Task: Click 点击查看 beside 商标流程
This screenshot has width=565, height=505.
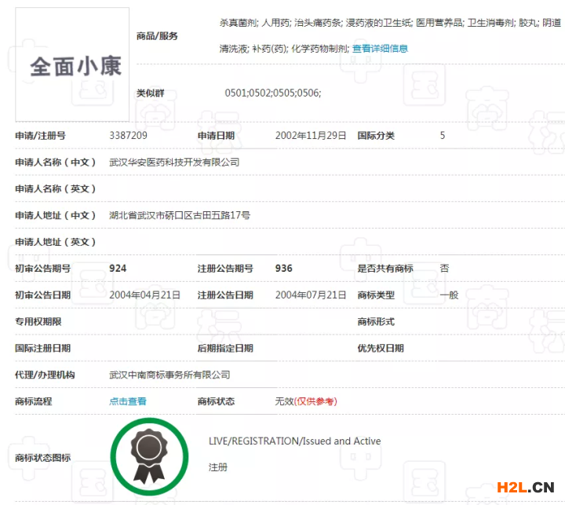Action: pos(127,401)
